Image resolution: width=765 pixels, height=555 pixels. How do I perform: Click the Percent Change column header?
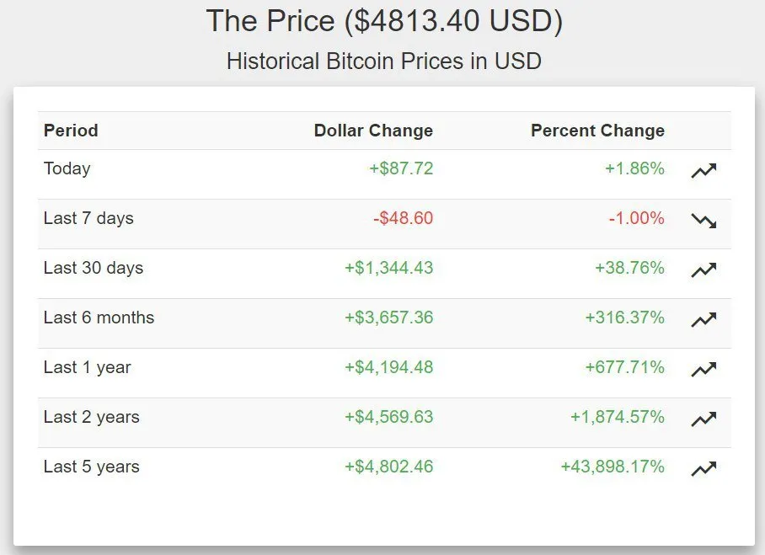(597, 131)
